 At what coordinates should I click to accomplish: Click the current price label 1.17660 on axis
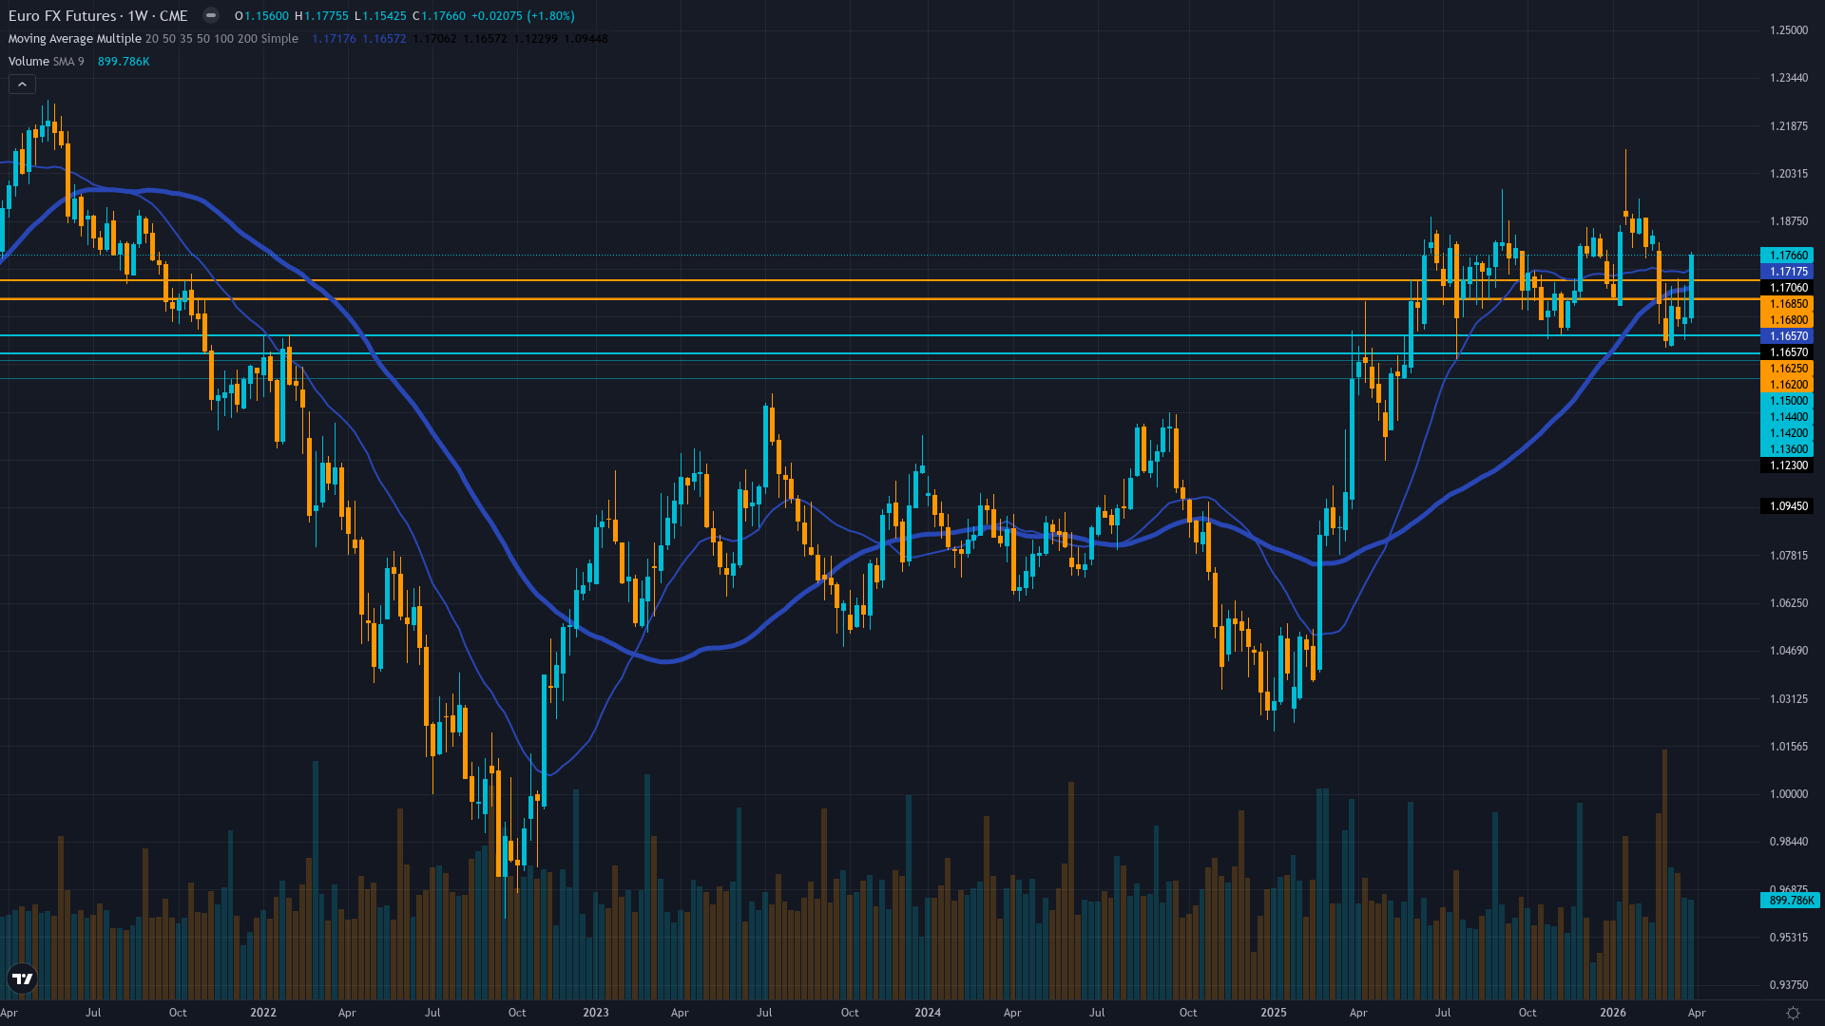pos(1787,256)
